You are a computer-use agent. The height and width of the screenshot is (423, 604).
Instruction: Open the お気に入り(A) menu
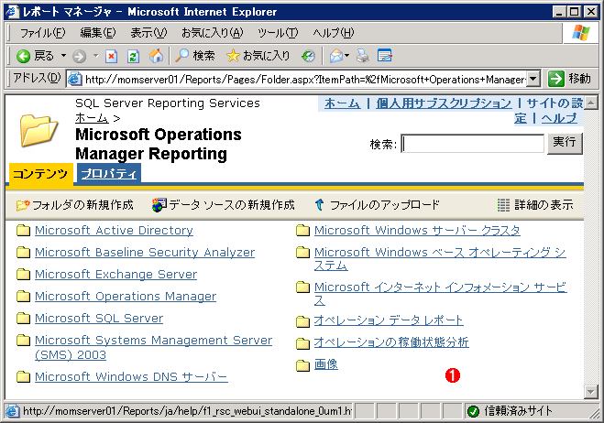point(213,33)
